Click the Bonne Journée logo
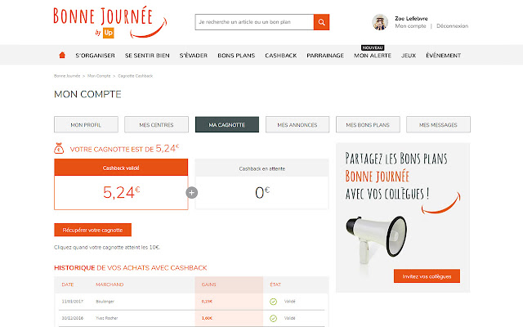523x327 pixels. click(x=110, y=22)
